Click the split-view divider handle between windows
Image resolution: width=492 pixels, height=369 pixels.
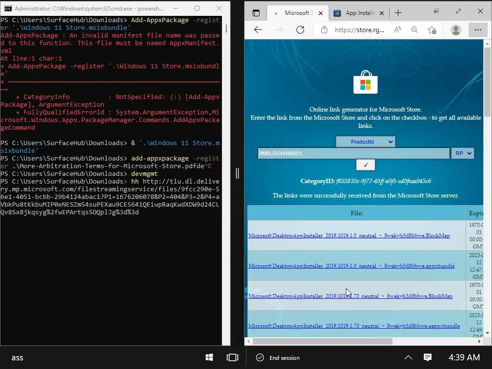point(237,173)
